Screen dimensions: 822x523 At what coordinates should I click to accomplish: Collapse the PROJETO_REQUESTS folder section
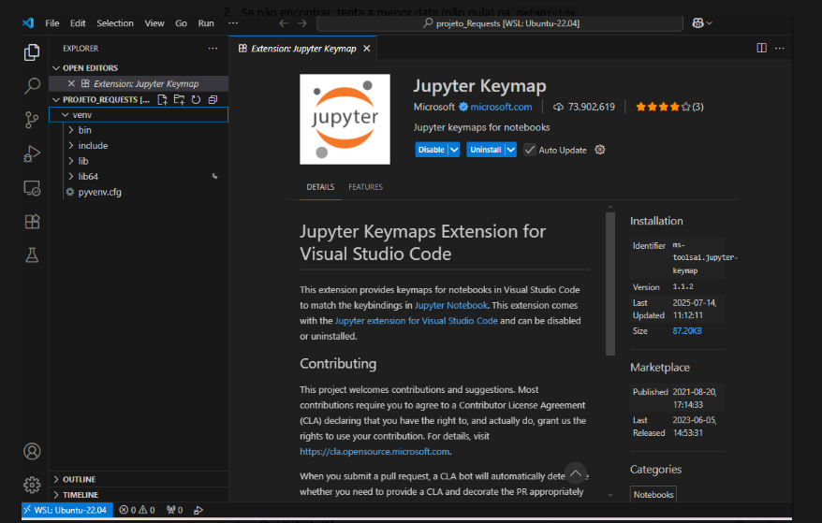tap(56, 99)
